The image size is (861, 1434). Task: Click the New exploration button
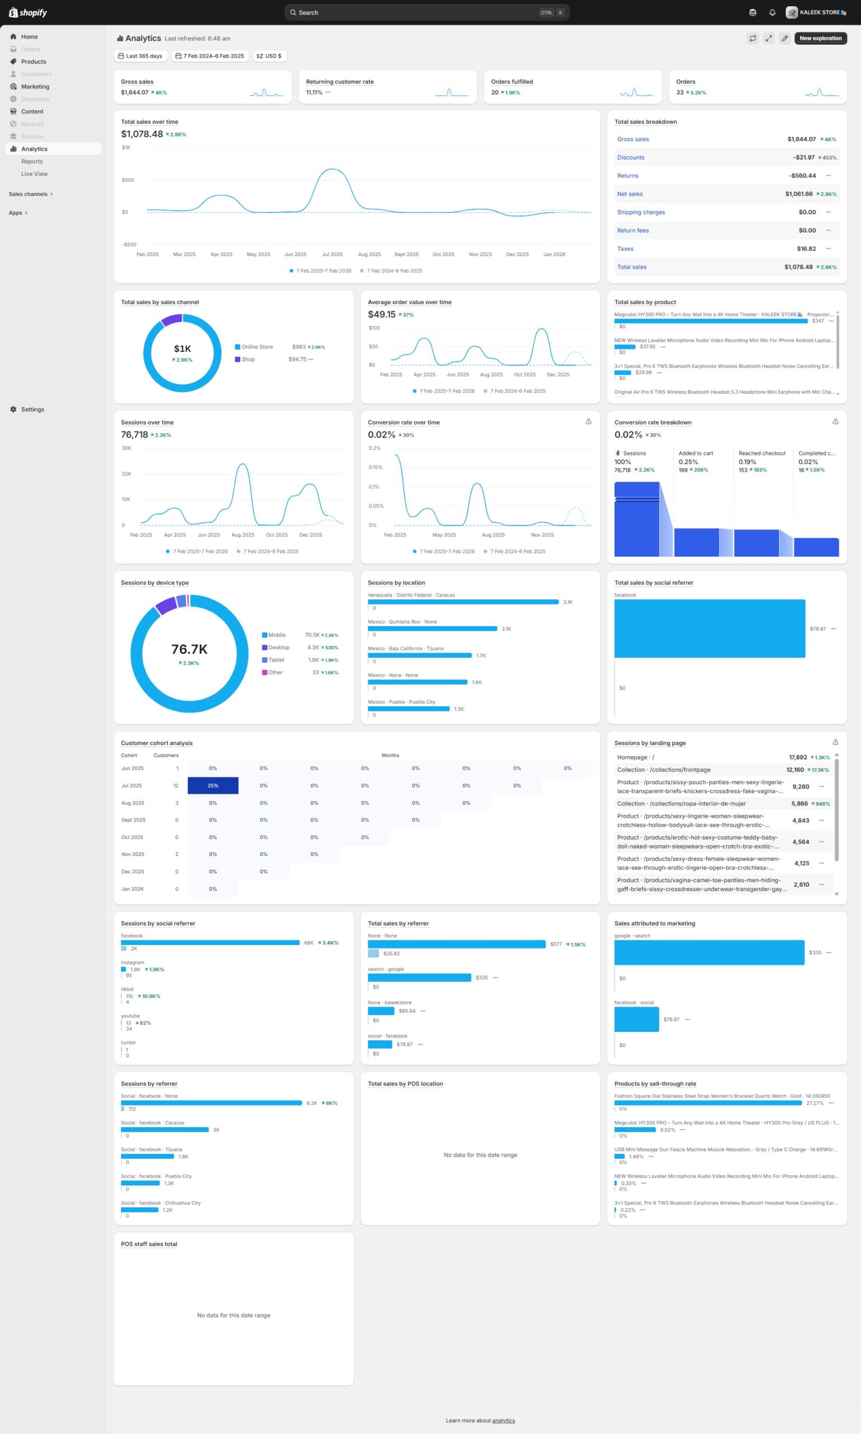click(x=820, y=38)
